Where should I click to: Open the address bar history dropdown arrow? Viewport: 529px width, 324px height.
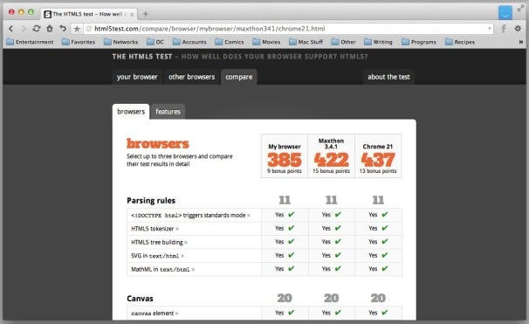pyautogui.click(x=490, y=29)
